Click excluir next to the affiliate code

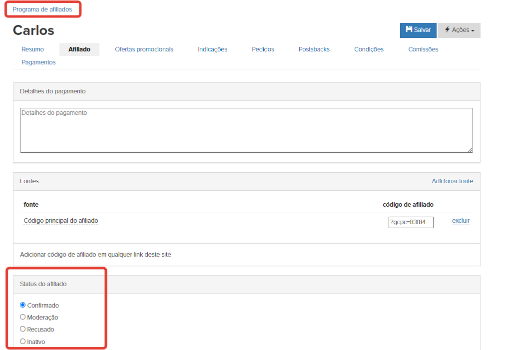pyautogui.click(x=461, y=221)
